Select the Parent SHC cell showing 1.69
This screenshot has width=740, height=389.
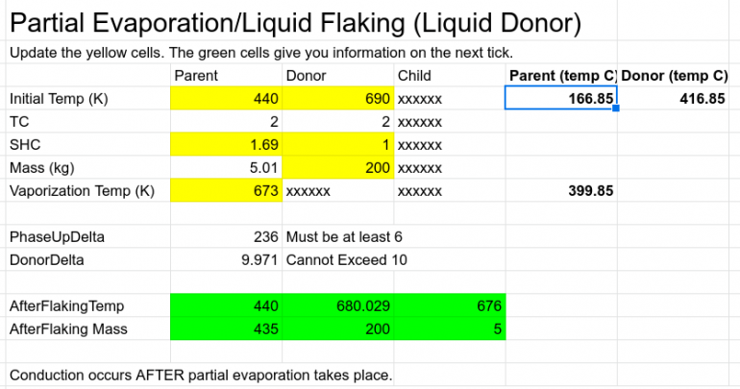[x=226, y=145]
